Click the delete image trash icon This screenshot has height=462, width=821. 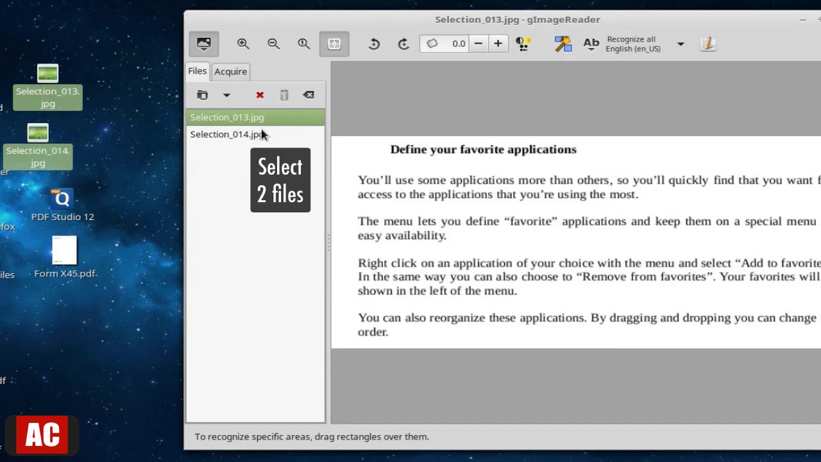(284, 95)
